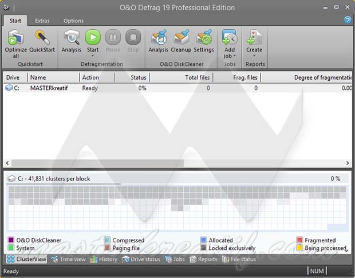Launch the QuickStart wizard icon
355x278 pixels.
tap(42, 37)
